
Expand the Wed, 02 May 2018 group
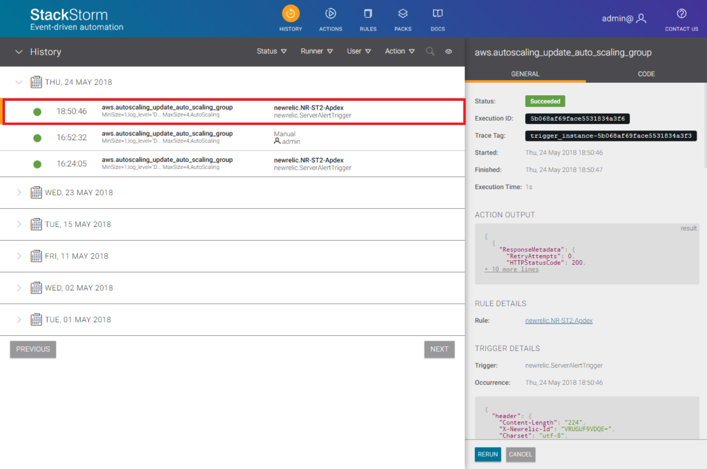point(19,288)
